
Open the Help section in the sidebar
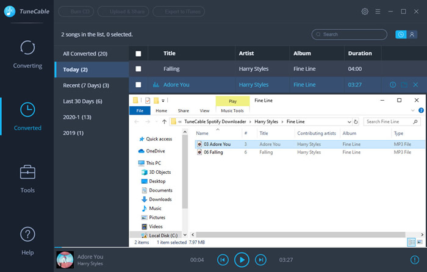point(27,242)
